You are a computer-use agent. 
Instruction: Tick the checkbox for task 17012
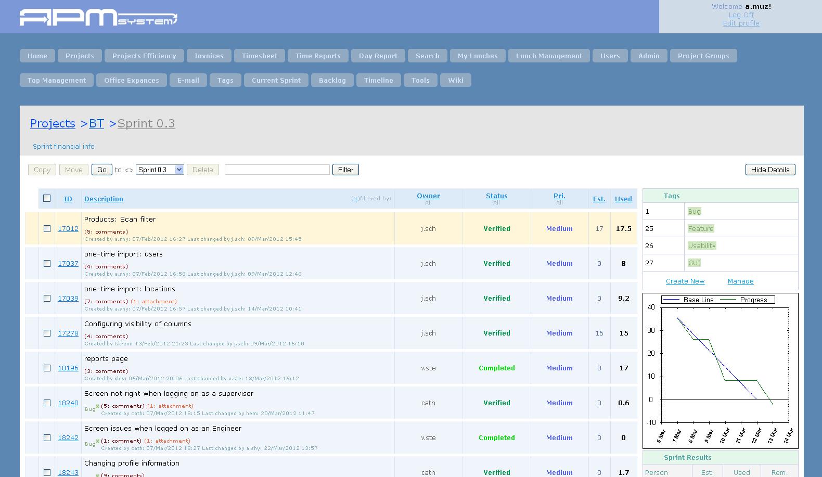[x=47, y=228]
